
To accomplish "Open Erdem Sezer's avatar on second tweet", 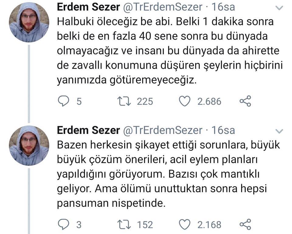I will (x=29, y=145).
